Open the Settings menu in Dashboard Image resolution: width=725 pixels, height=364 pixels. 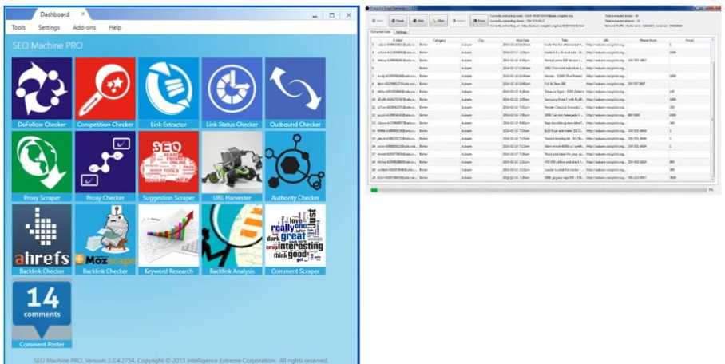[x=49, y=27]
